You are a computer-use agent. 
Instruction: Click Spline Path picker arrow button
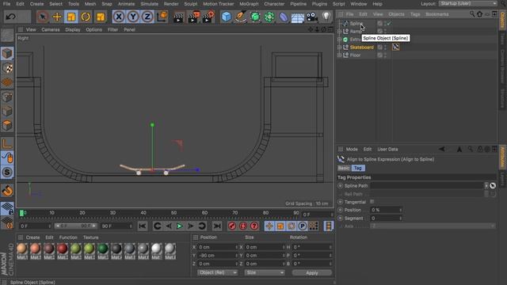click(x=493, y=186)
